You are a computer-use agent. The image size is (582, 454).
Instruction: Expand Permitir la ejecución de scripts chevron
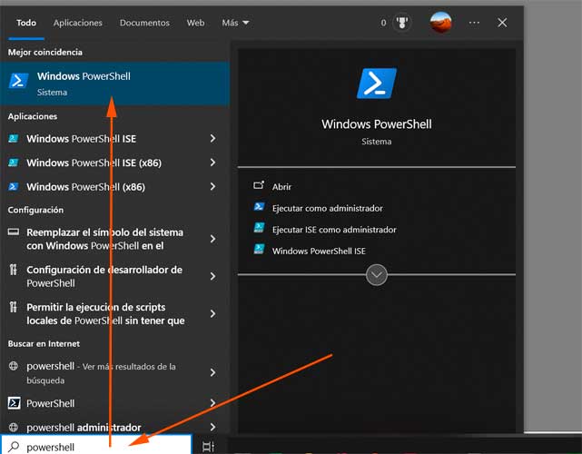pos(212,313)
